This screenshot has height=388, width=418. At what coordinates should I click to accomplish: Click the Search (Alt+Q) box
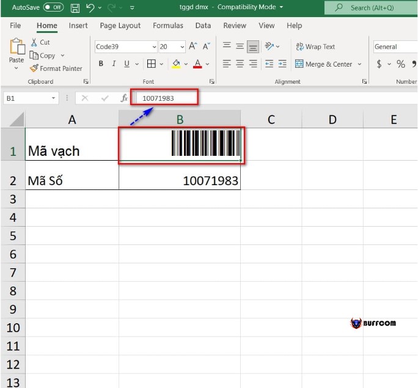(370, 8)
